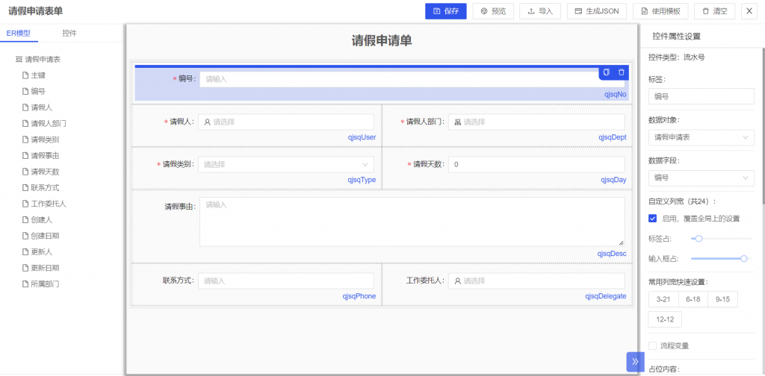Click user icon in 工作委托人 field
The height and width of the screenshot is (376, 765).
[458, 281]
